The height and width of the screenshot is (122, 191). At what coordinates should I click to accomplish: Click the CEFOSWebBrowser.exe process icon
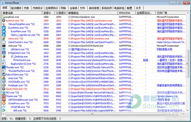[x=4, y=100]
